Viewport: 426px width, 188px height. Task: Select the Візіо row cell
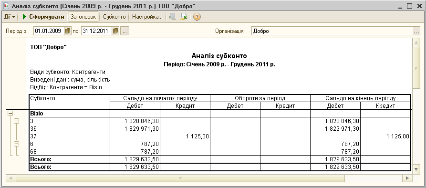pos(69,114)
